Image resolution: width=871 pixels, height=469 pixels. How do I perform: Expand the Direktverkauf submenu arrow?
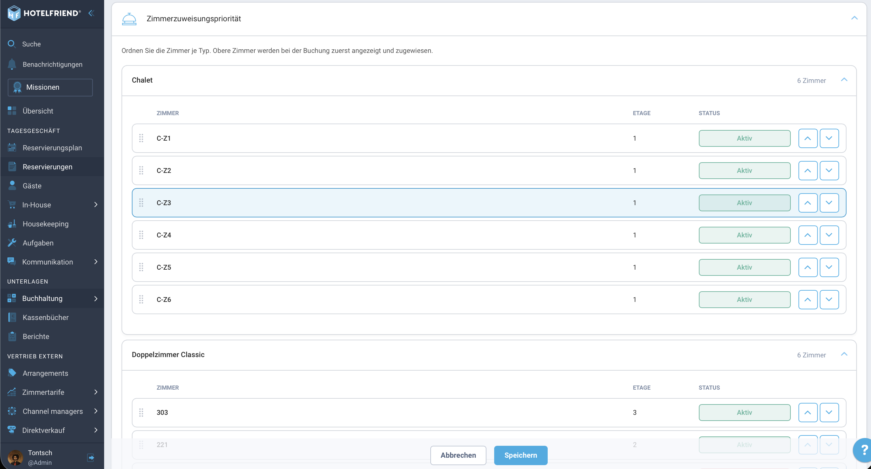point(96,430)
